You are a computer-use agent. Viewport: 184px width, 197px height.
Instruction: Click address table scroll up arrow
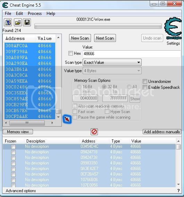tap(178, 141)
